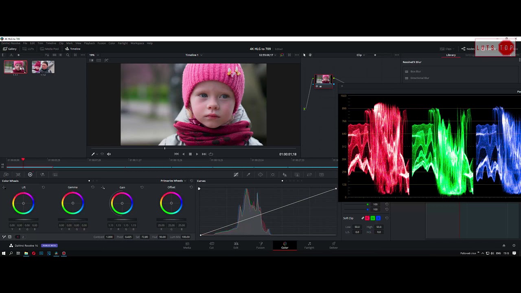Viewport: 521px width, 293px height.
Task: Reset the Lift color wheel
Action: coord(43,187)
